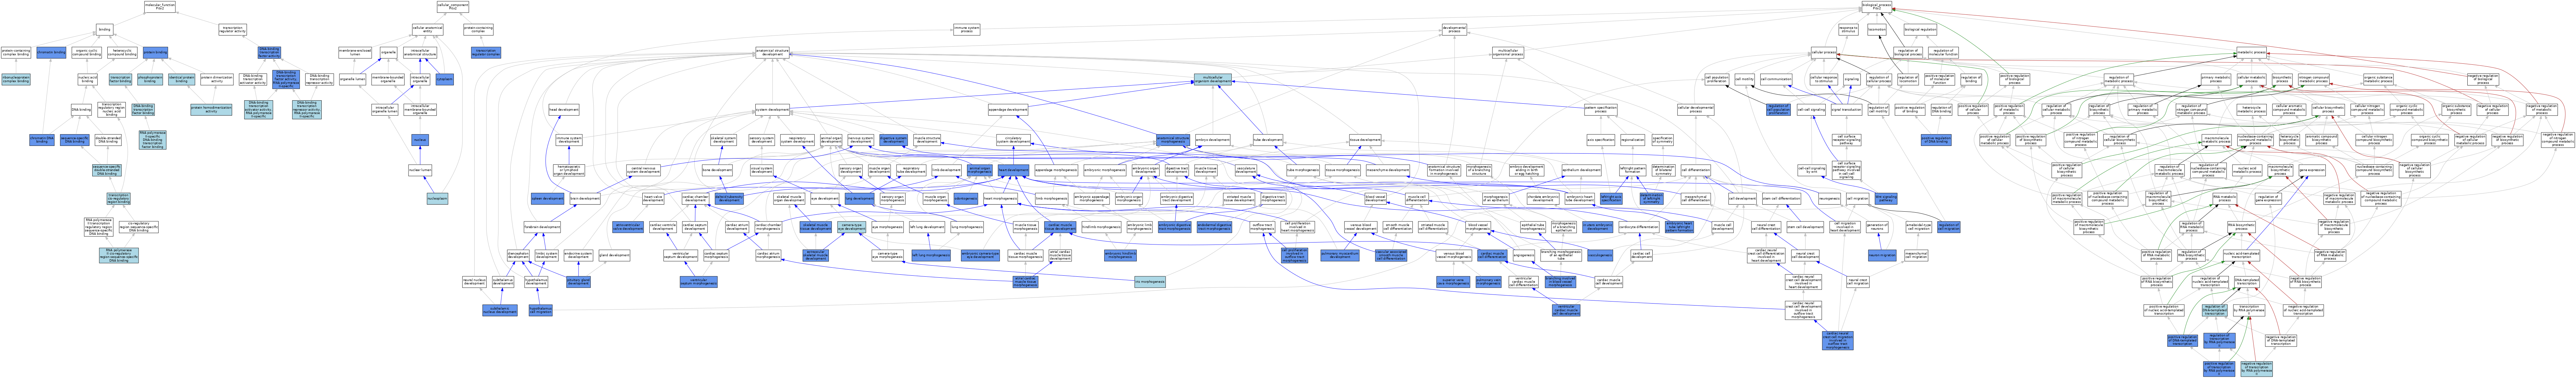This screenshot has height=378, width=2576.
Task: Select the 'anatomical structure morphogenesis' blue node
Action: click(1173, 140)
